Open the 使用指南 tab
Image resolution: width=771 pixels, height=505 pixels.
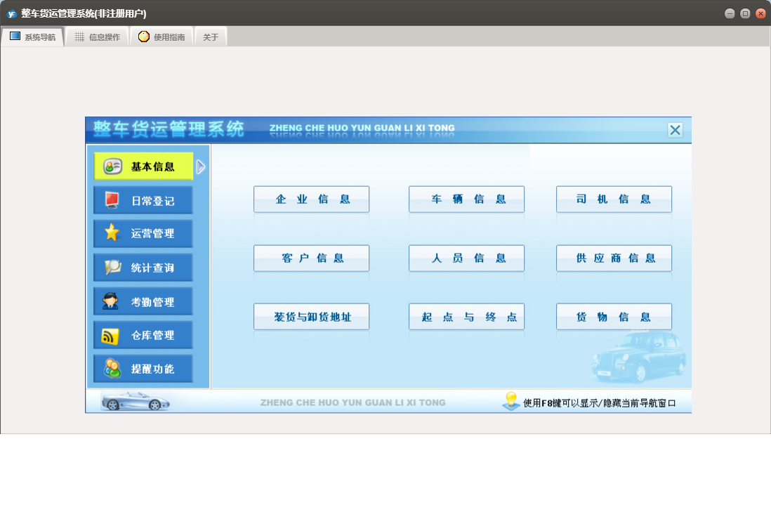162,37
